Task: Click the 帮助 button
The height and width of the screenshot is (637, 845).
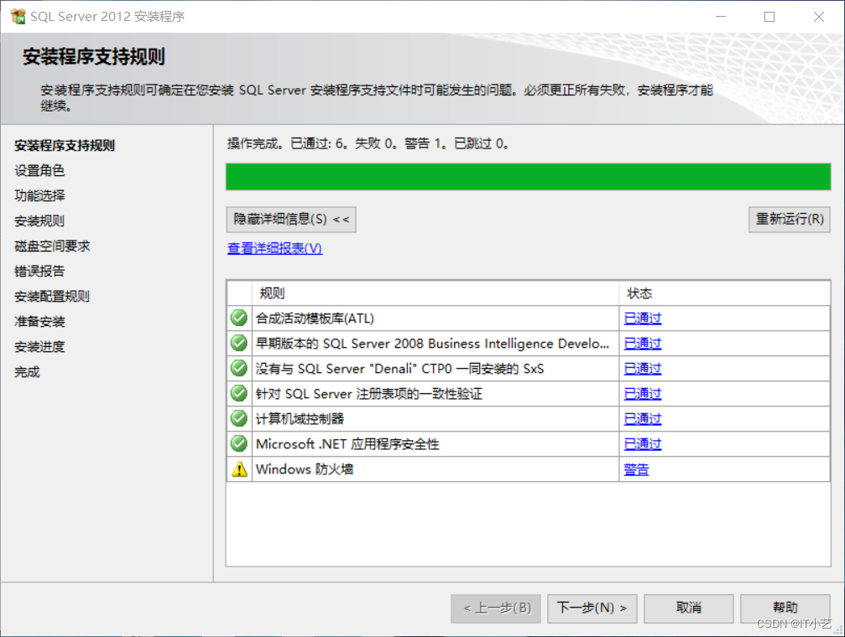Action: click(785, 608)
